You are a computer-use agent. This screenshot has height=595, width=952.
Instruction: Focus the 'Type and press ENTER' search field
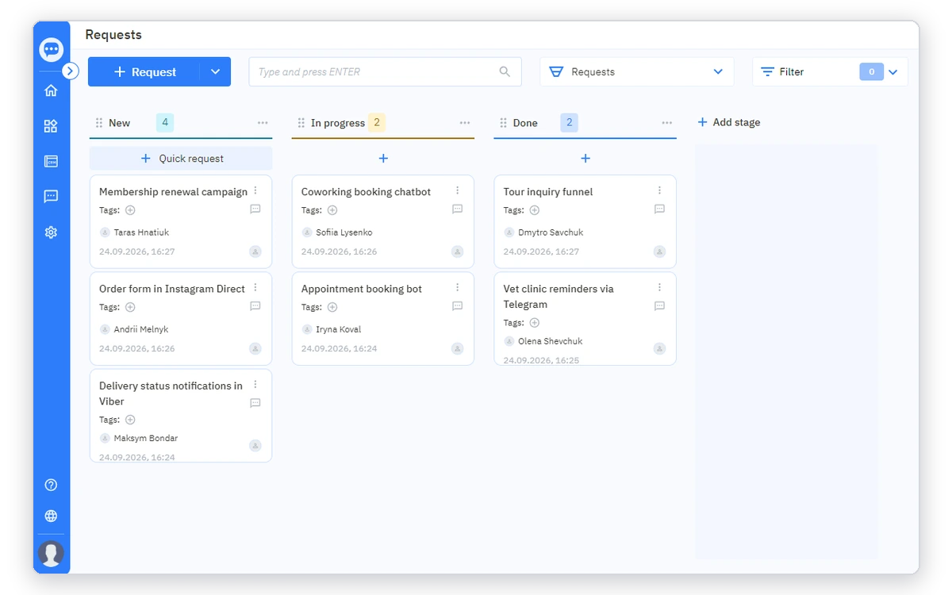386,71
